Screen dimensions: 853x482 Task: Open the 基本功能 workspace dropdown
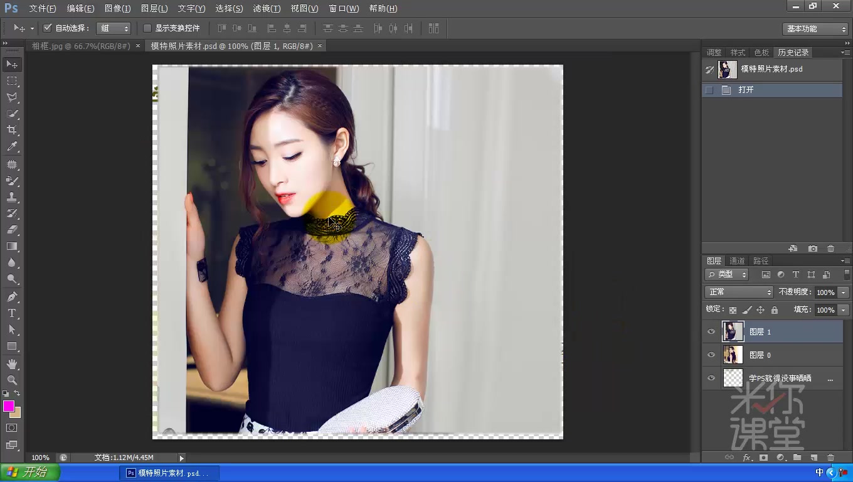click(815, 29)
